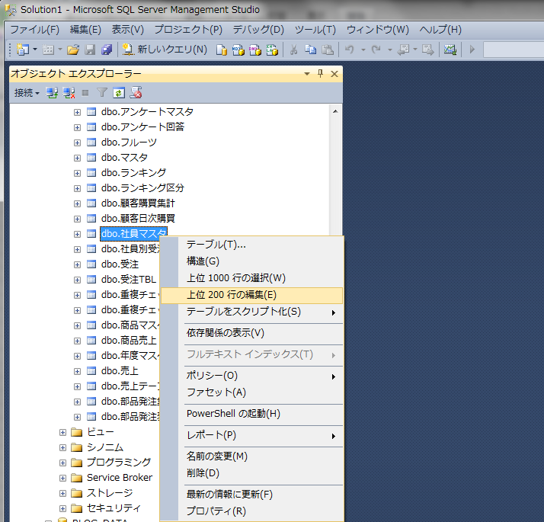Choose 依存関係の表示(V) context item
Screen dimensions: 544x522
[252, 333]
